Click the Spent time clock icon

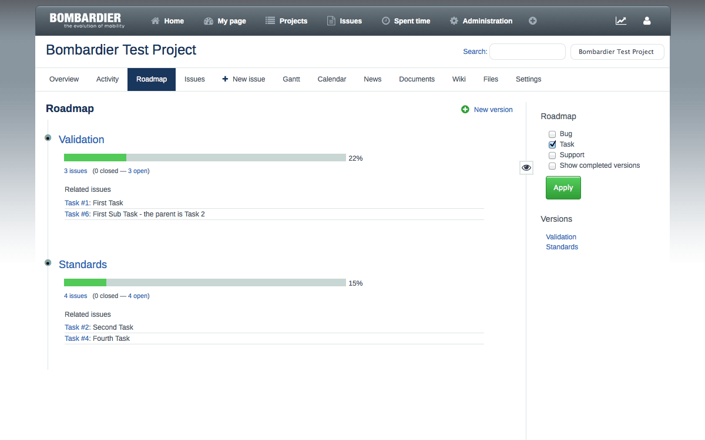point(386,21)
